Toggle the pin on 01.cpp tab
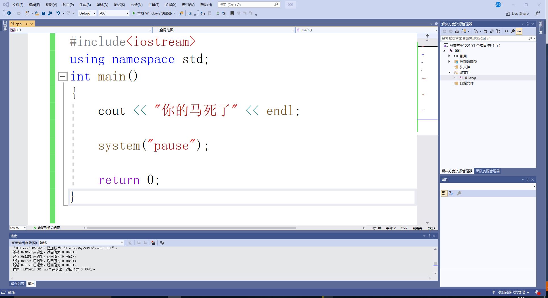The image size is (548, 298). 26,24
